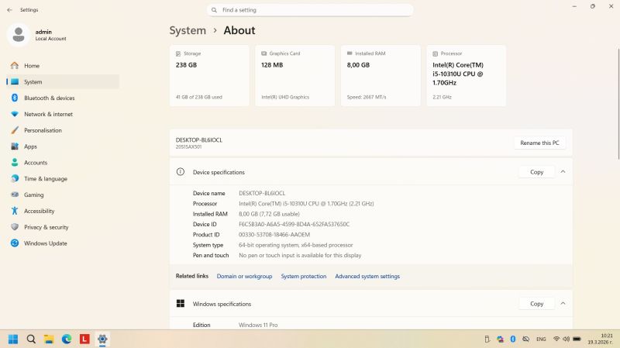
Task: Open the Storage info card
Action: click(x=209, y=75)
